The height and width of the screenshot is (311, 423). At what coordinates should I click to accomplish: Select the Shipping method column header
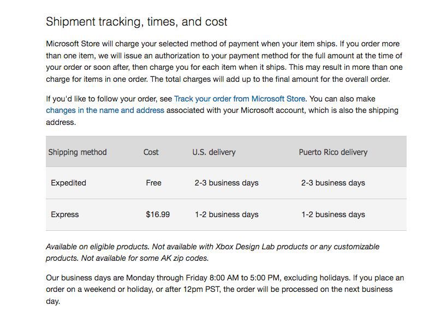[78, 152]
